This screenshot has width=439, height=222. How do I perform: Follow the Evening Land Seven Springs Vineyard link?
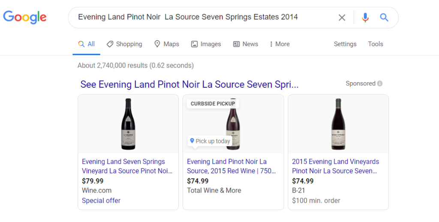tap(127, 166)
